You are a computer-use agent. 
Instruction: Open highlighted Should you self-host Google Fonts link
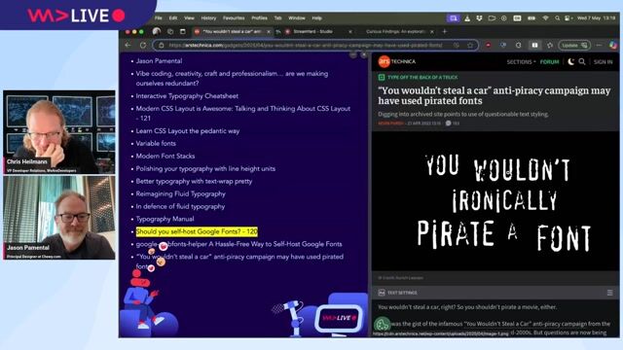pos(197,231)
